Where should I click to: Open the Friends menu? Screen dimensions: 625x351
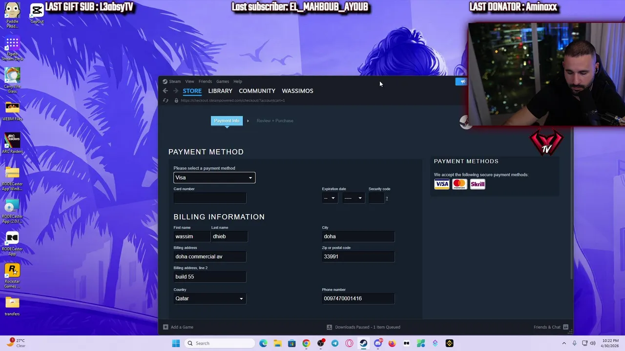tap(205, 81)
